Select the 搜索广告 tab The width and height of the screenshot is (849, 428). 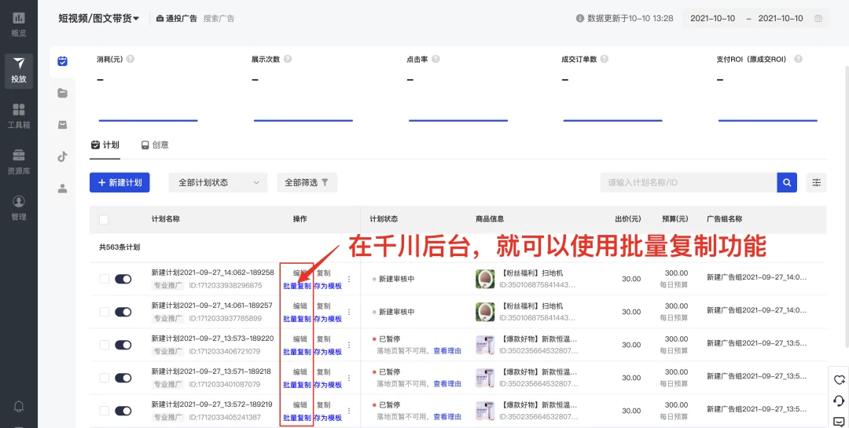coord(219,18)
